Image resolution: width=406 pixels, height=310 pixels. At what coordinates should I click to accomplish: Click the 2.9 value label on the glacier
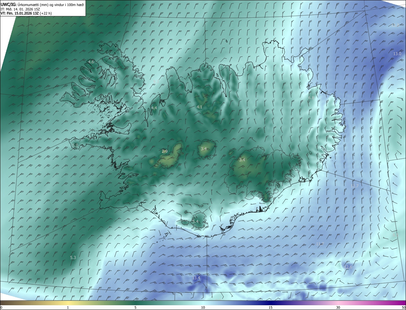tap(165, 152)
